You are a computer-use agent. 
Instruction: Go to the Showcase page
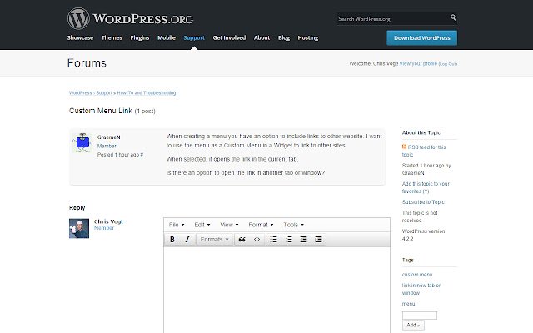[80, 37]
